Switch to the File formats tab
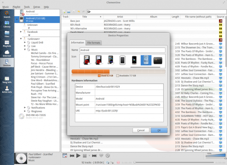227x165 pixels. tap(94, 43)
